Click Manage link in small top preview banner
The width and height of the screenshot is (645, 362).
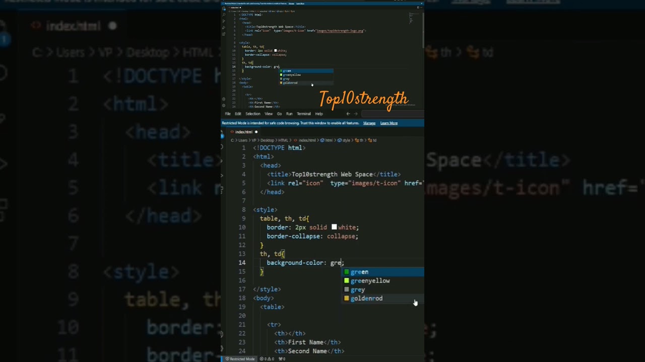pyautogui.click(x=291, y=4)
